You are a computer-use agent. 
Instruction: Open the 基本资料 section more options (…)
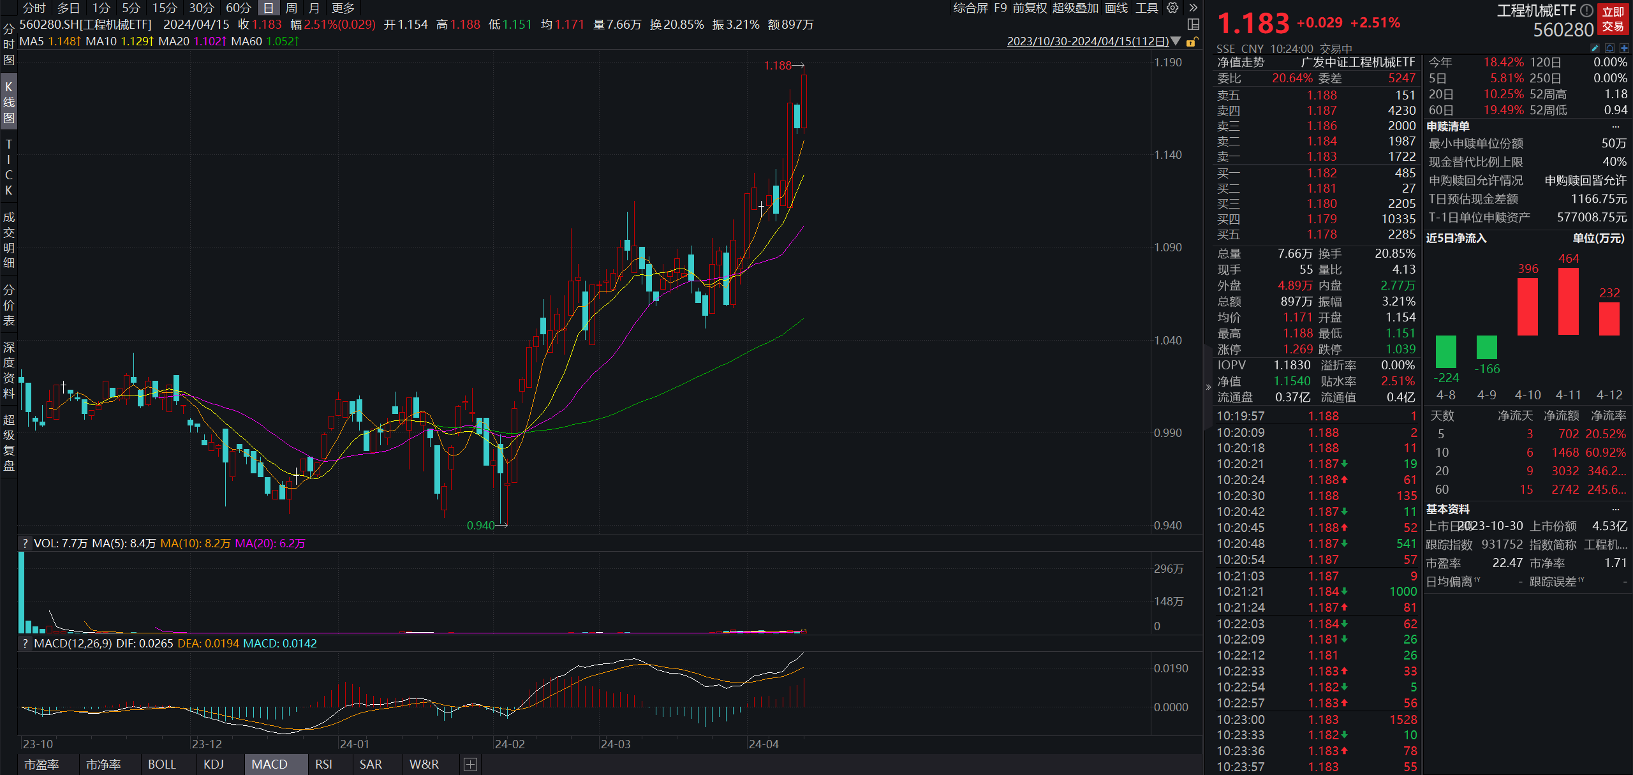[x=1616, y=509]
